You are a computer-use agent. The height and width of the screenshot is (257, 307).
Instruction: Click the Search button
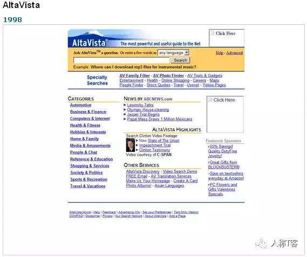(180, 60)
